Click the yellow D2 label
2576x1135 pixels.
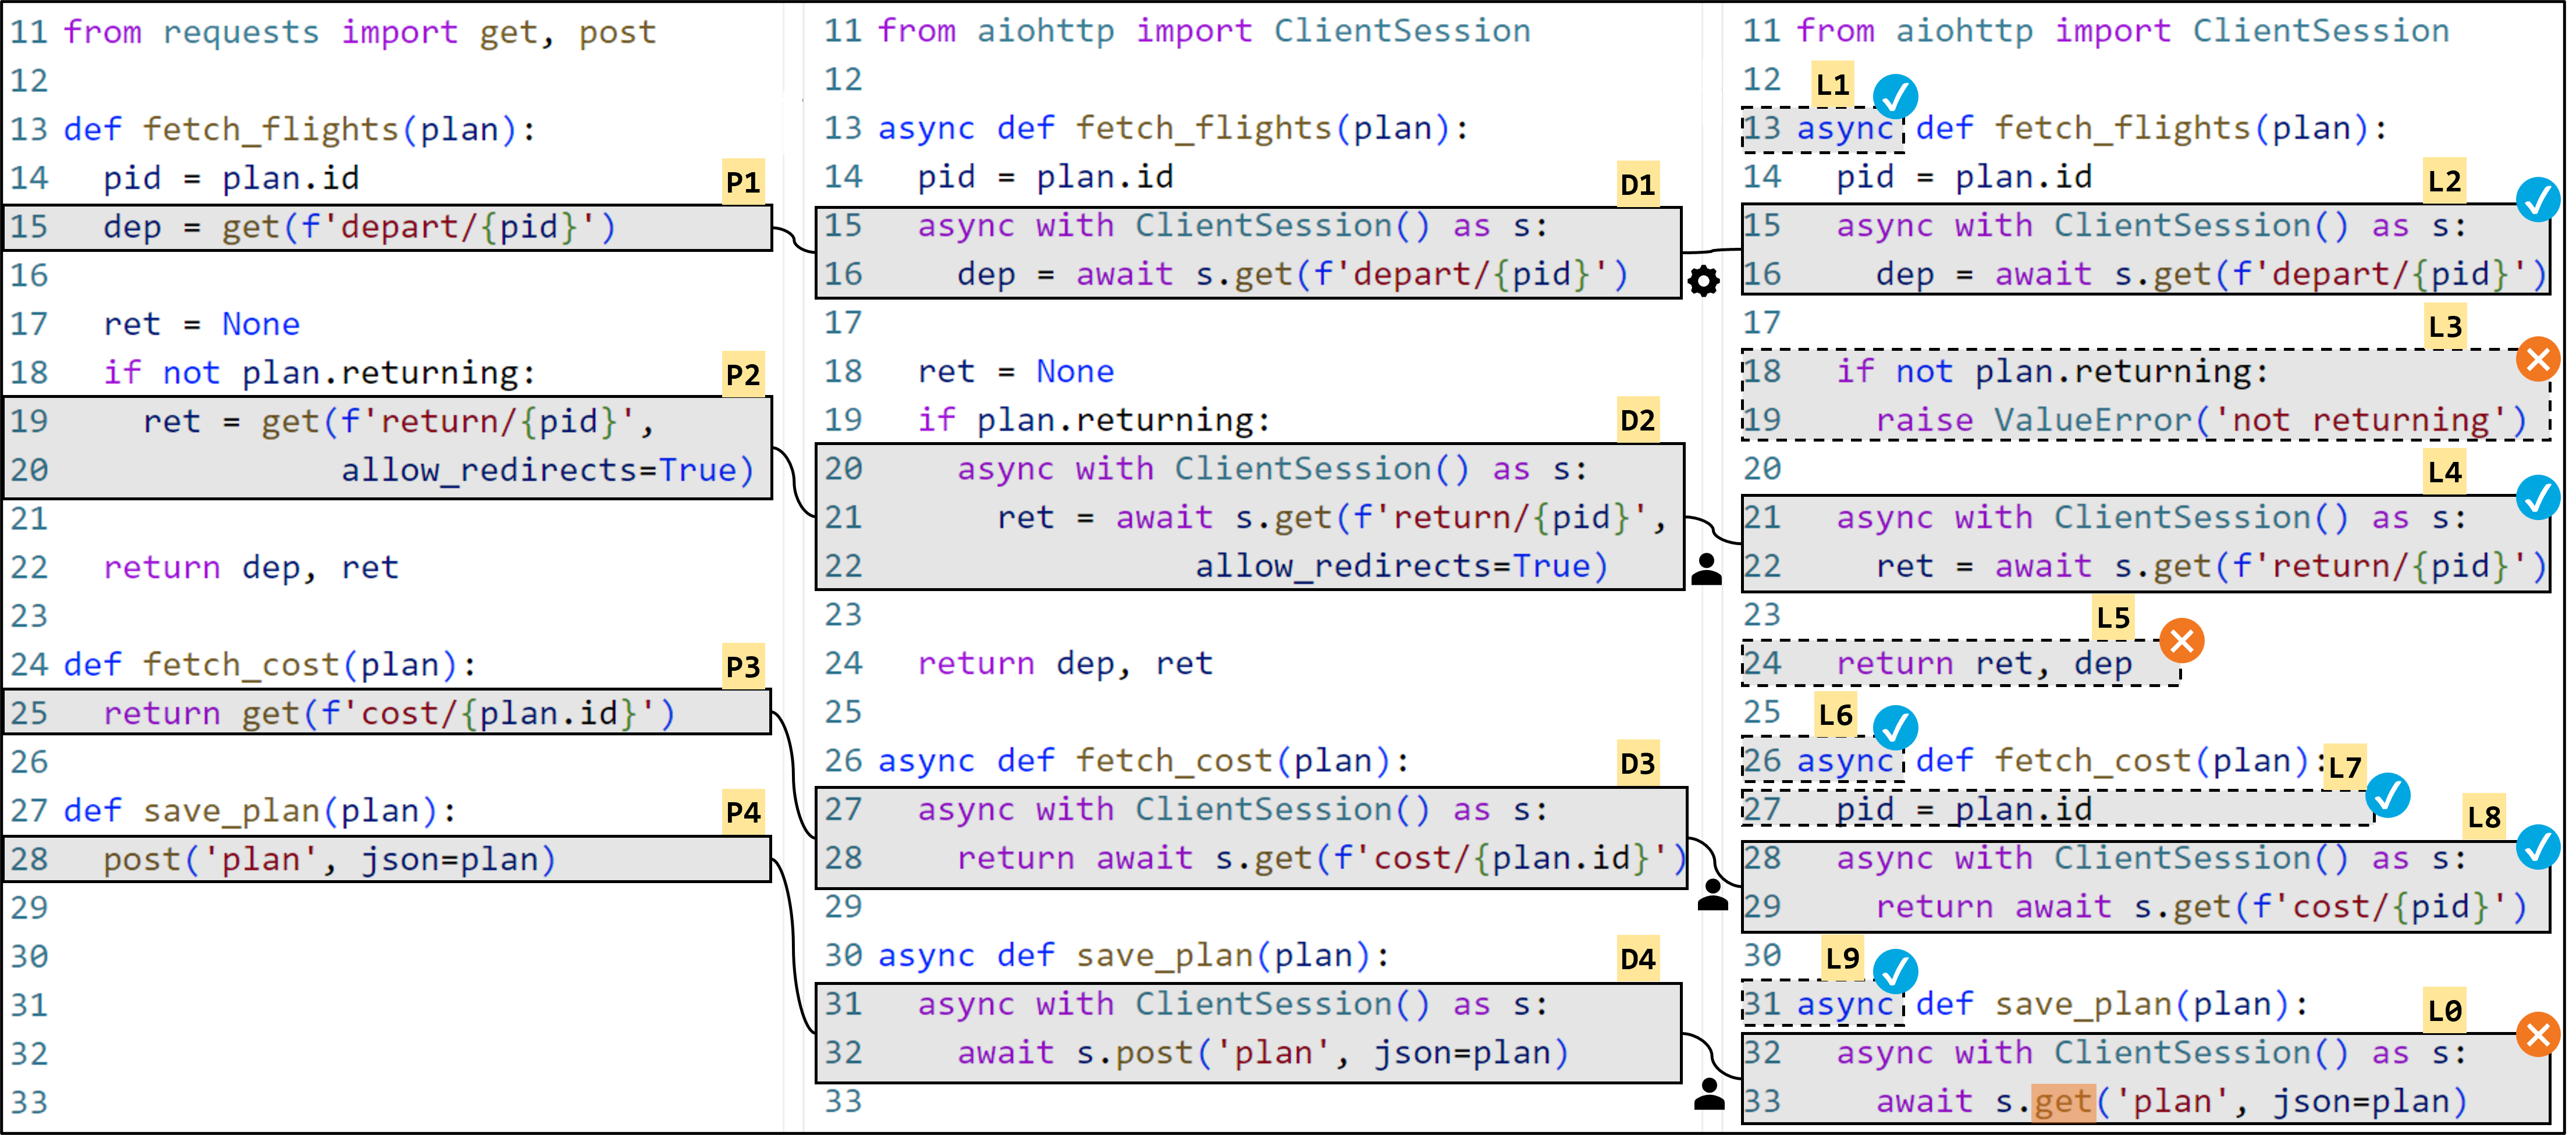[x=1638, y=420]
